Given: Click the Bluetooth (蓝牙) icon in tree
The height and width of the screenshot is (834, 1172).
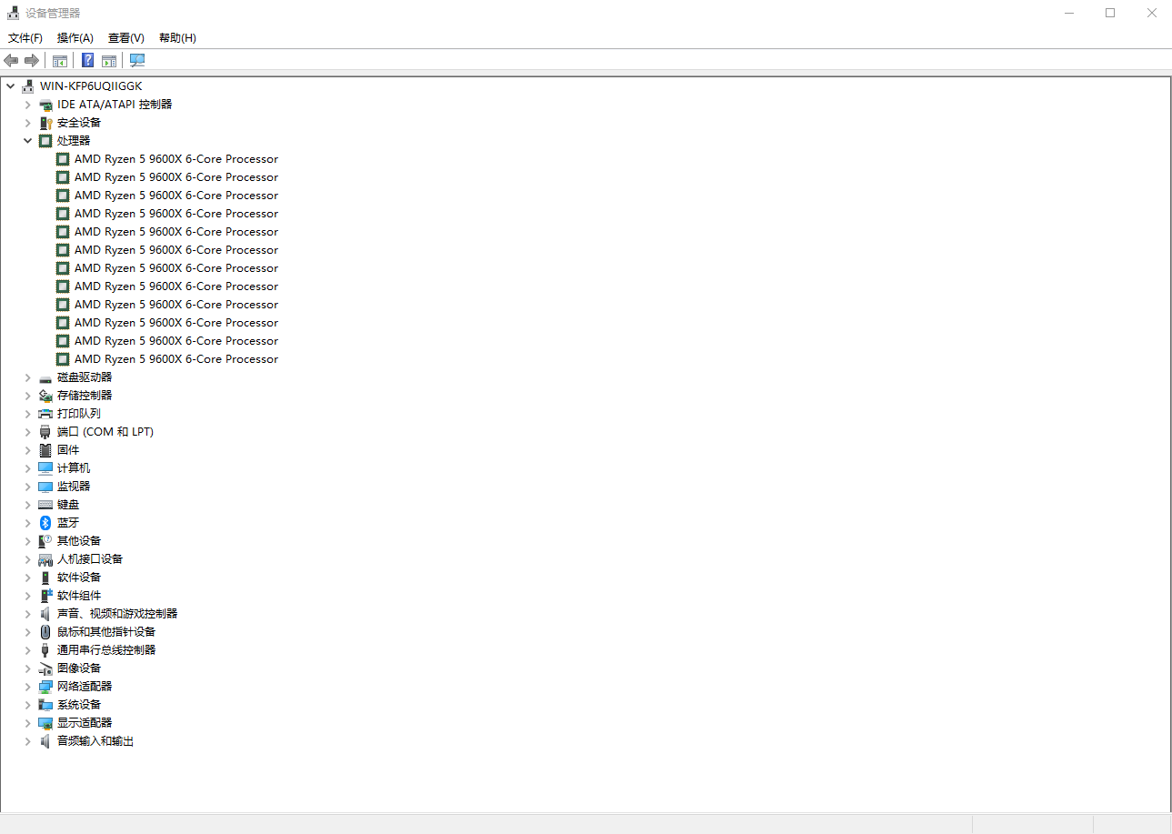Looking at the screenshot, I should pos(45,523).
